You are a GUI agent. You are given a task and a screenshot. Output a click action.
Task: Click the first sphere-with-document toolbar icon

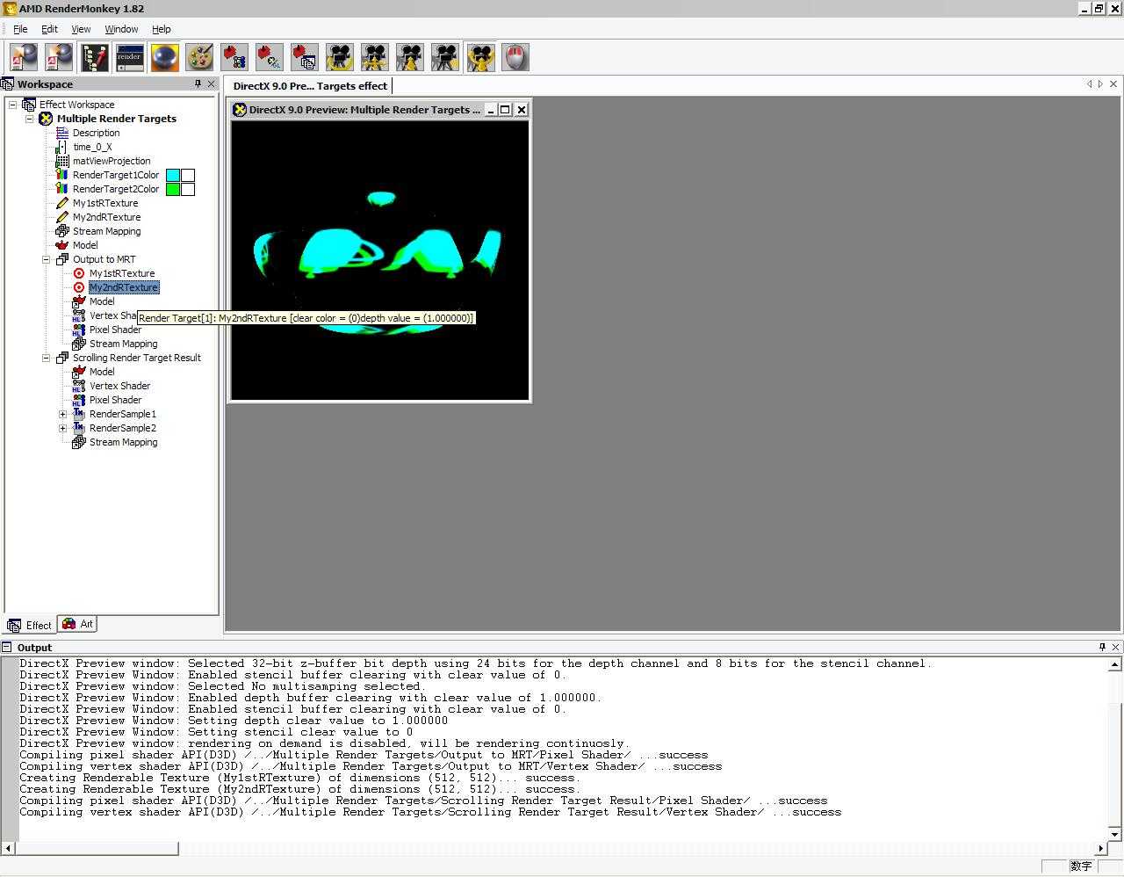24,58
